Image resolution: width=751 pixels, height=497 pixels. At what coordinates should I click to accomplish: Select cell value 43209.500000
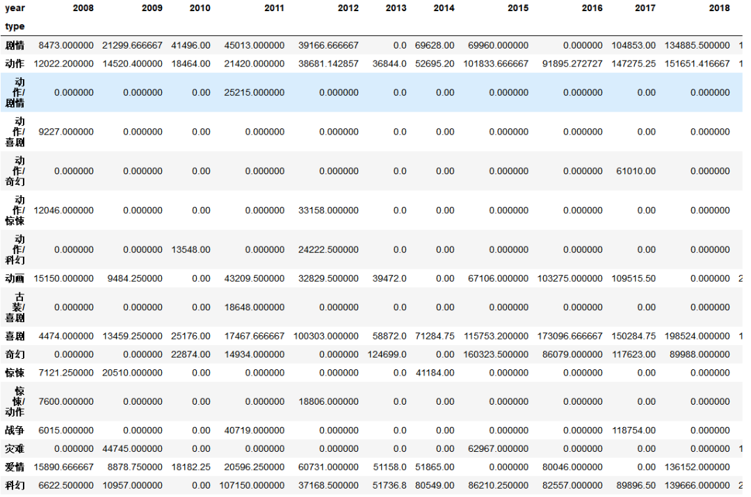coord(255,278)
